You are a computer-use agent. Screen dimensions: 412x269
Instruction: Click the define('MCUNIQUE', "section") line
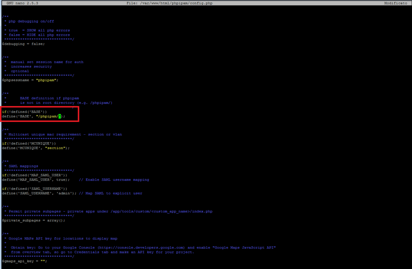click(36, 148)
